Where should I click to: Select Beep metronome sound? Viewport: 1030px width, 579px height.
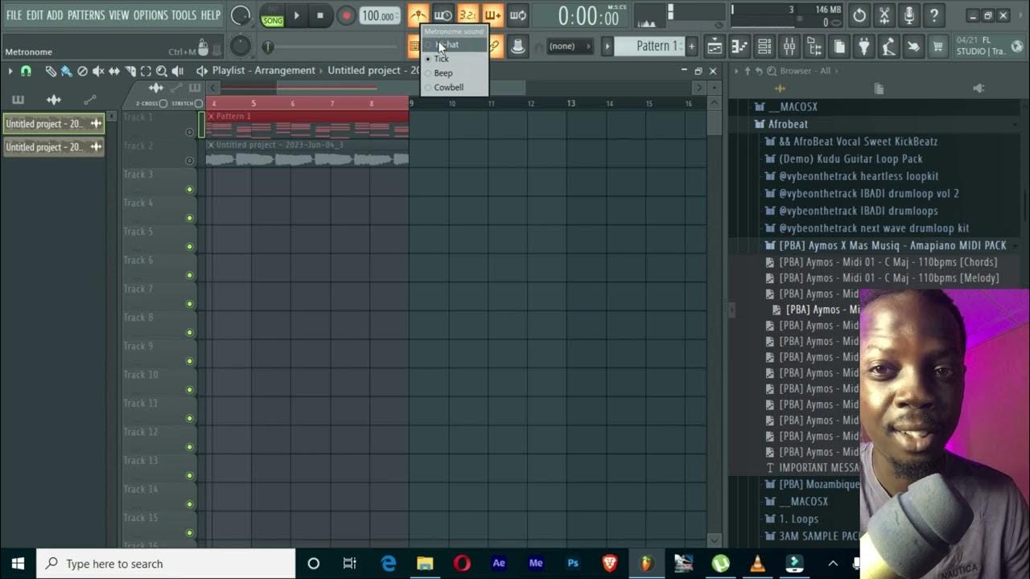(x=455, y=73)
